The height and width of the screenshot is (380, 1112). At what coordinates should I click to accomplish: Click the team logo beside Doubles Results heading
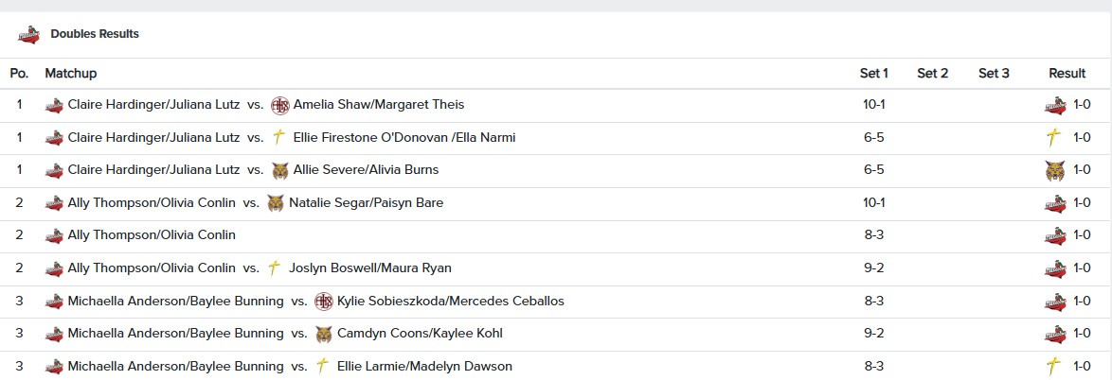28,35
